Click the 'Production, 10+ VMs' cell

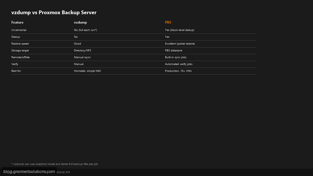[178, 71]
